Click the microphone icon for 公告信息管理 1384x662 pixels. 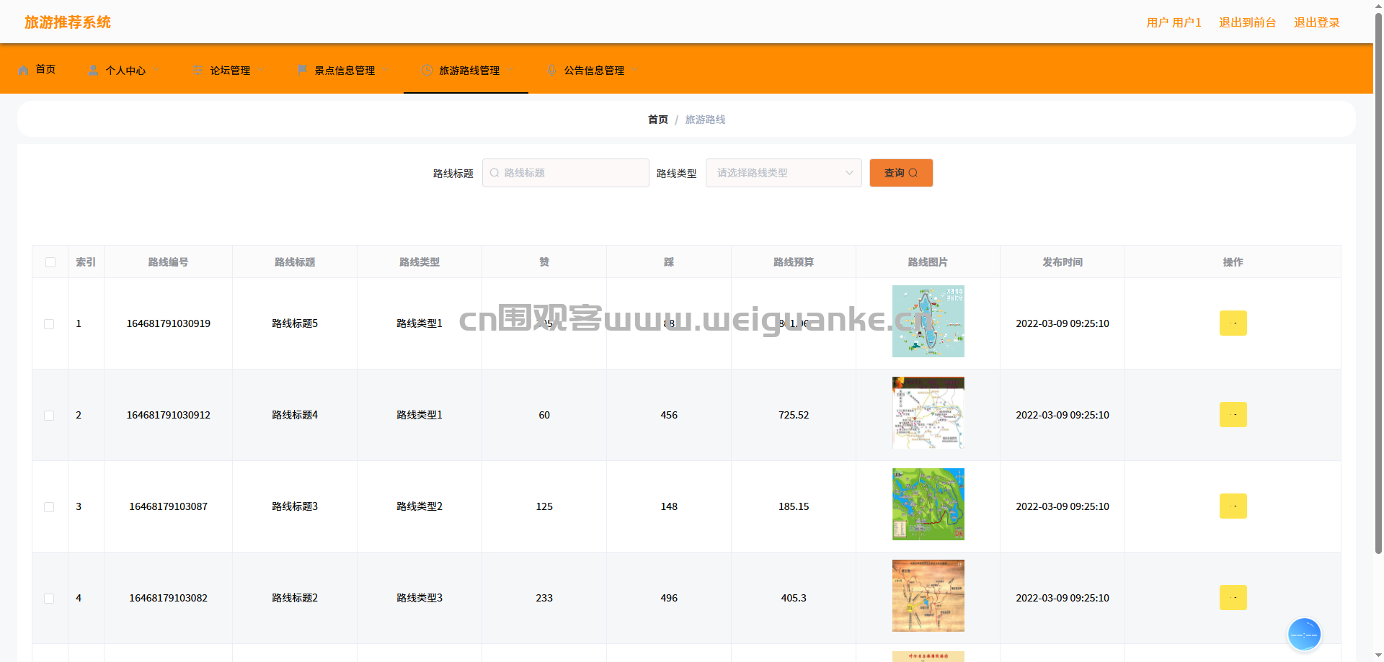[x=551, y=70]
